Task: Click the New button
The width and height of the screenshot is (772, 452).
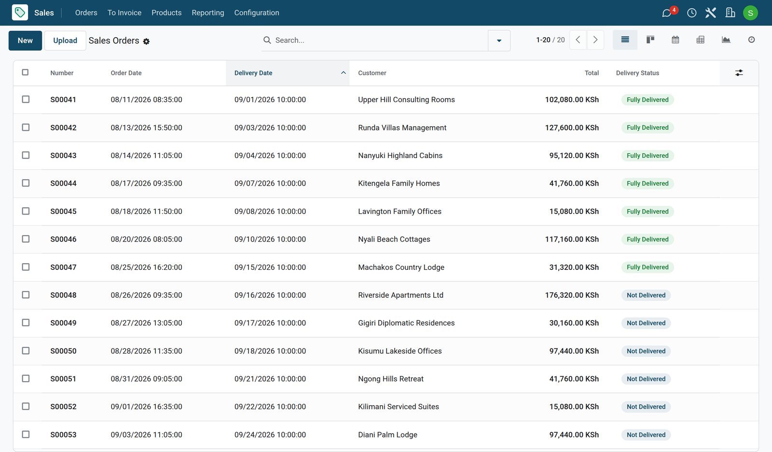Action: pos(25,40)
